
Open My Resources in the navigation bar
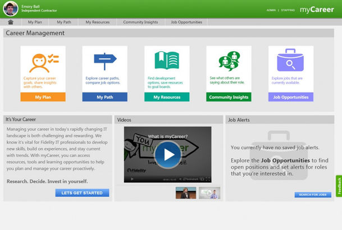coord(98,22)
